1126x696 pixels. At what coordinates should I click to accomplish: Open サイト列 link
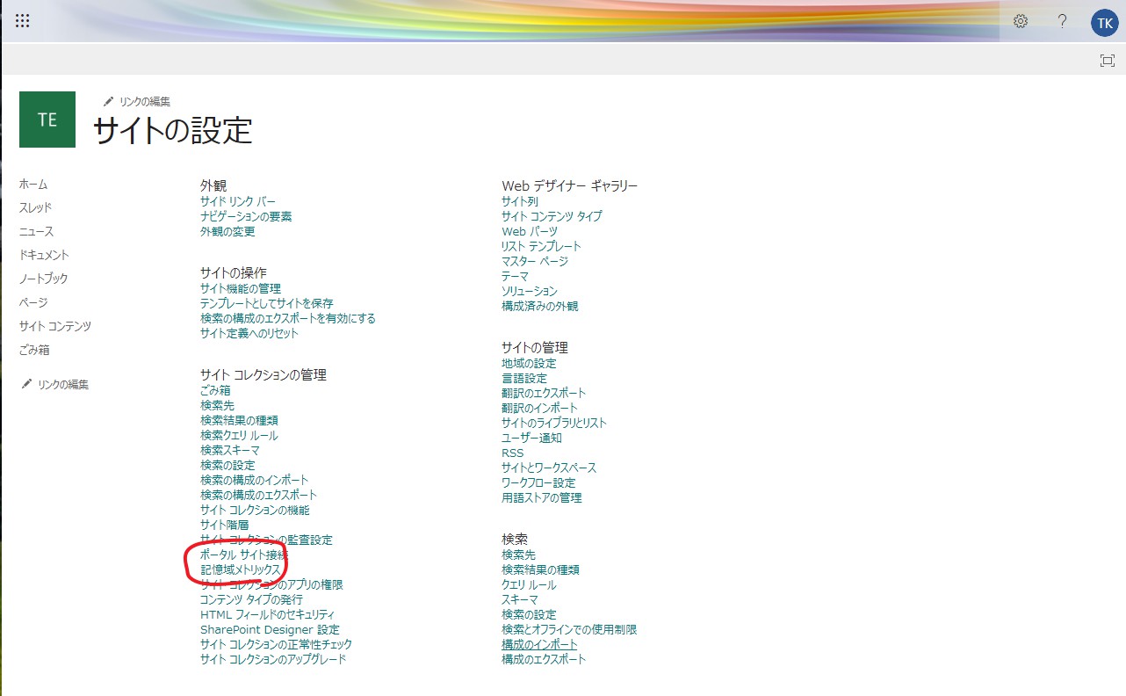pos(520,201)
